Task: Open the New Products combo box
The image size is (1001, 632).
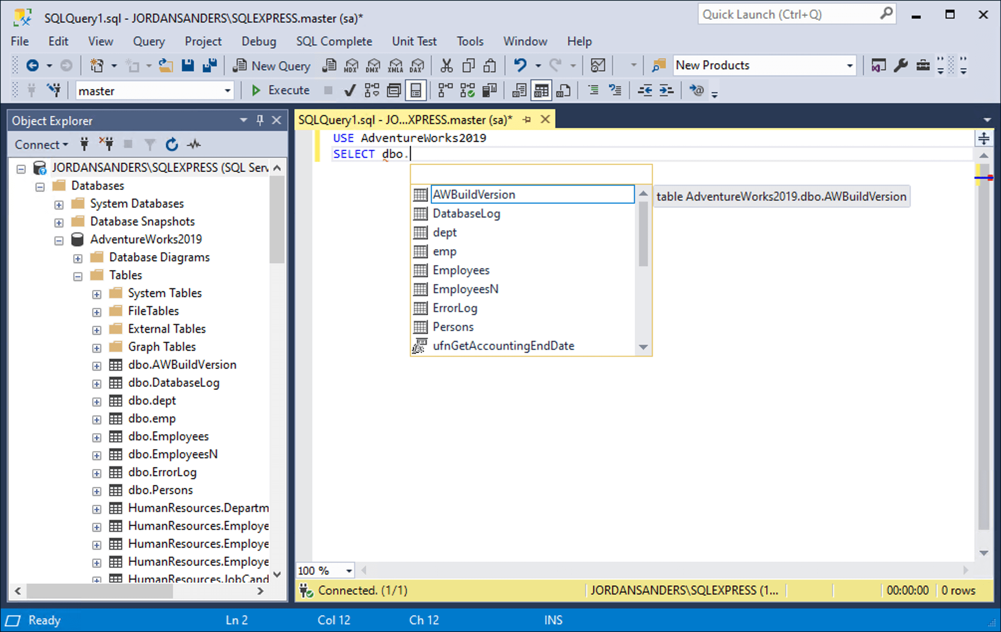Action: (764, 65)
